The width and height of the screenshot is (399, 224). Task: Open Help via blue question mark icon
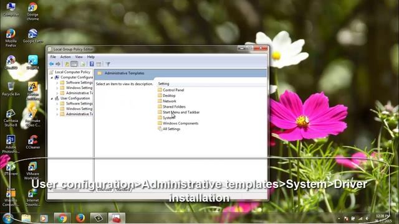tap(92, 64)
